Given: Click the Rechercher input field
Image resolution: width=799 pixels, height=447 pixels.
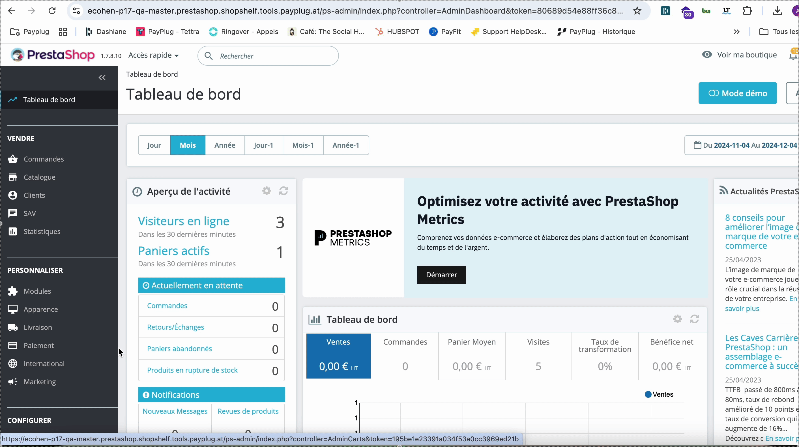Looking at the screenshot, I should tap(271, 55).
